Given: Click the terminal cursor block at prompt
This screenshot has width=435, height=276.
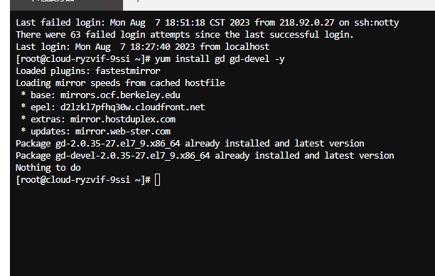Looking at the screenshot, I should (x=157, y=180).
